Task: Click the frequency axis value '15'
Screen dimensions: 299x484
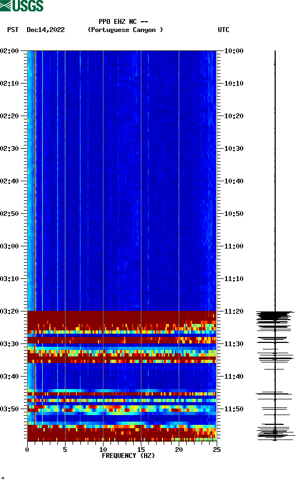Action: point(141,450)
